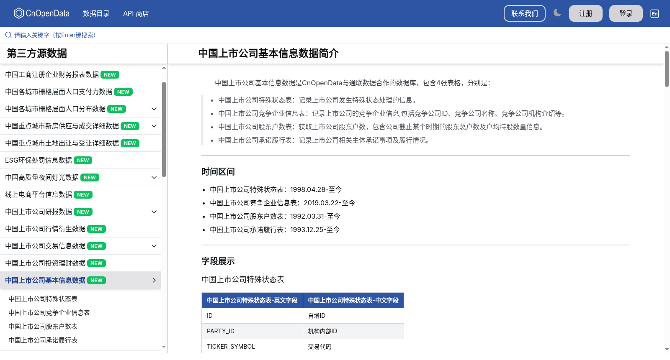Expand 中国高质量夜间灯光数据 chevron
Viewport: 670px width, 360px height.
[154, 177]
